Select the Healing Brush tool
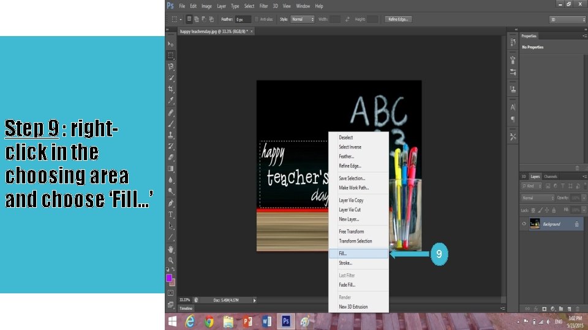588x330 pixels. click(x=171, y=112)
